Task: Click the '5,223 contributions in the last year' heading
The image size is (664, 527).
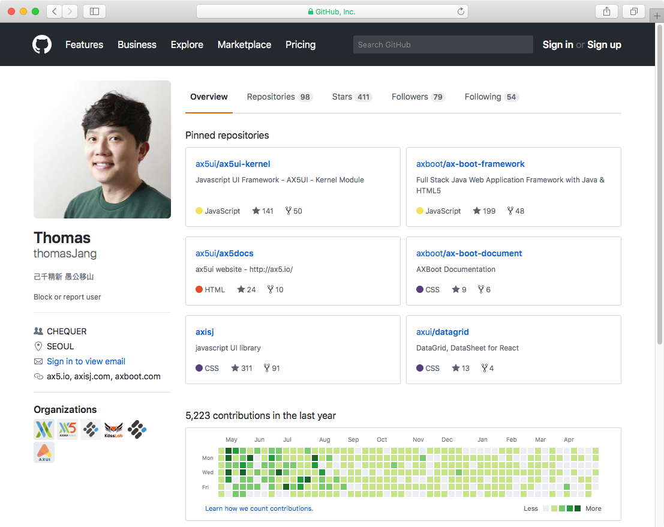Action: point(260,415)
